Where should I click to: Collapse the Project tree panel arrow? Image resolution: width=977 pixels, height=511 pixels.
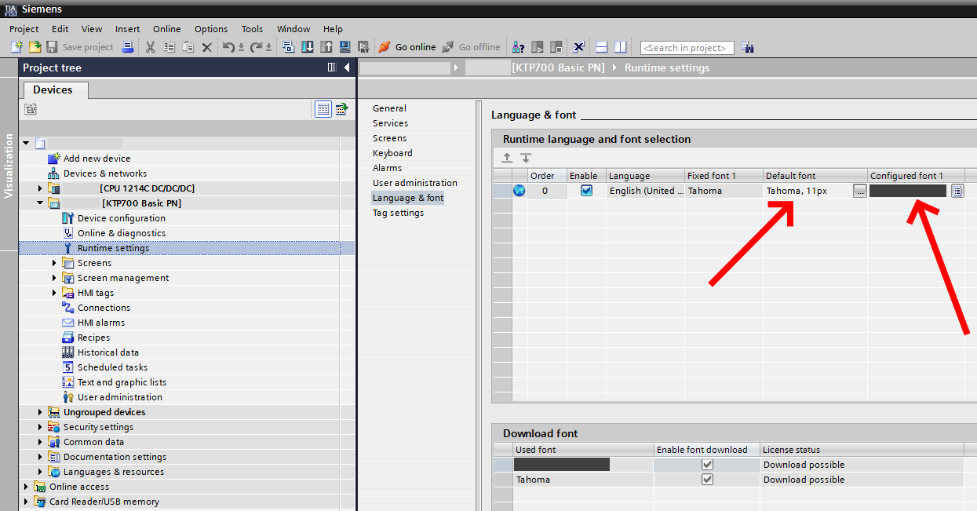pyautogui.click(x=347, y=68)
